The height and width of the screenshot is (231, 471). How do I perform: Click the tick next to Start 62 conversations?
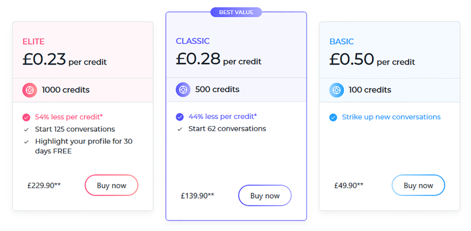(x=180, y=129)
